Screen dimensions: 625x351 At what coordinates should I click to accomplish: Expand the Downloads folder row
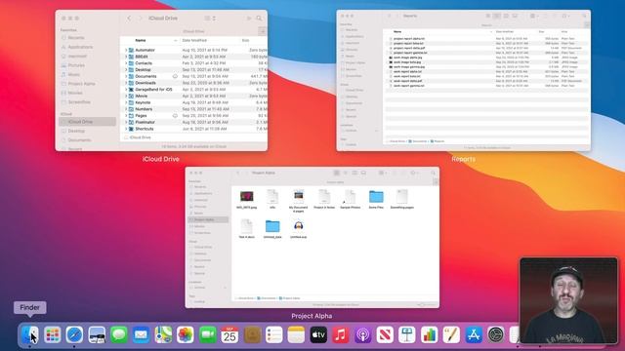[126, 83]
